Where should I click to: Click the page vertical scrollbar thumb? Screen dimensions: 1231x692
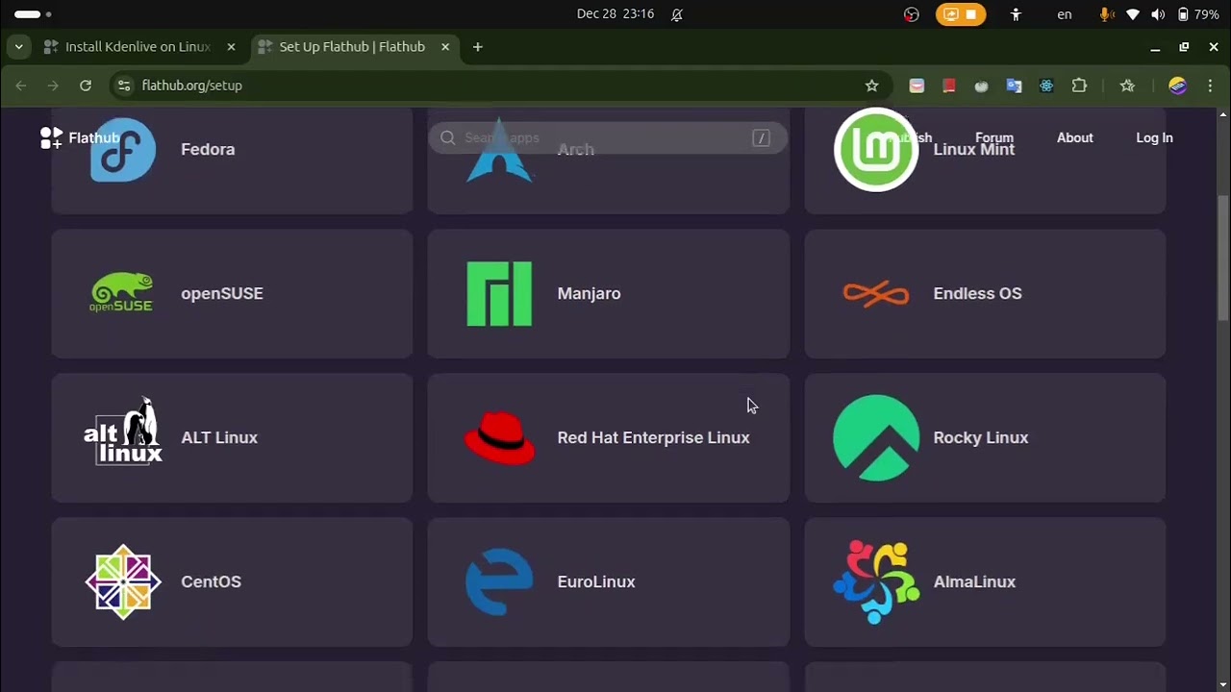coord(1223,257)
